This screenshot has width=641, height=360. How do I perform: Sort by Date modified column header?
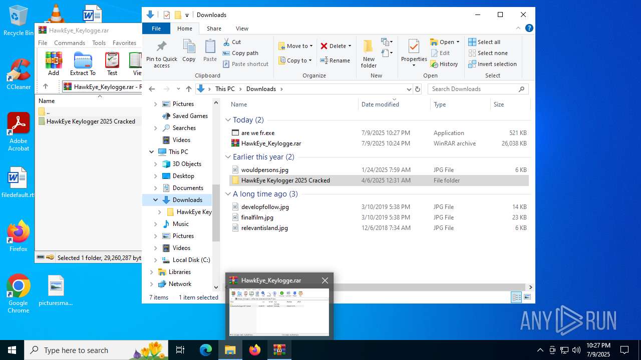click(x=380, y=104)
